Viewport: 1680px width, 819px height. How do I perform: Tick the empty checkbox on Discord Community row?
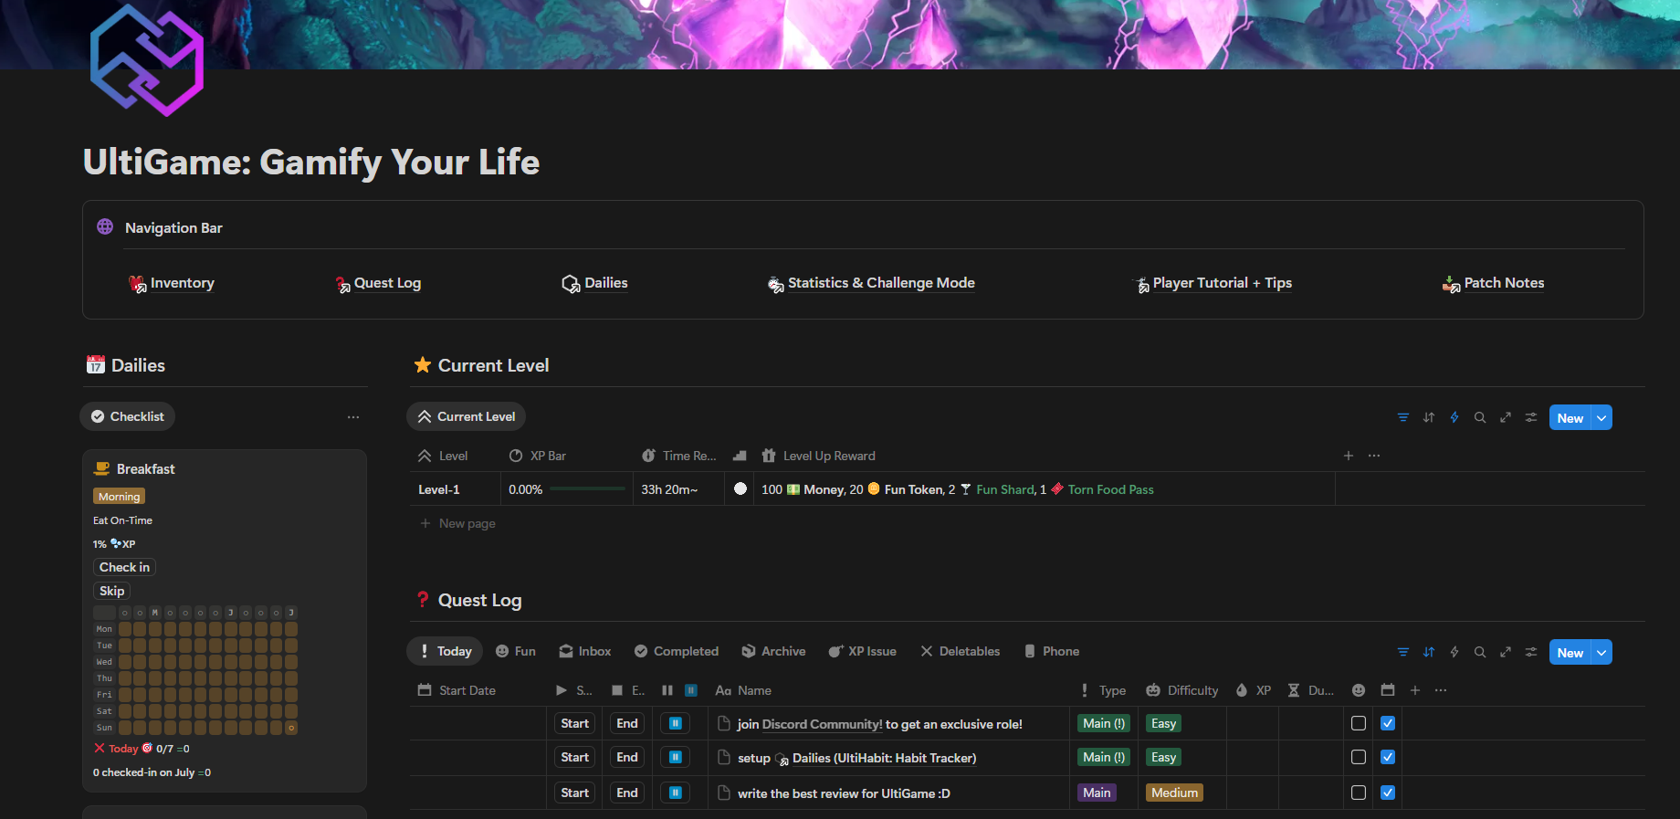[x=1359, y=723]
